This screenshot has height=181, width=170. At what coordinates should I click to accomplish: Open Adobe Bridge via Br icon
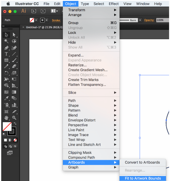tap(34, 11)
